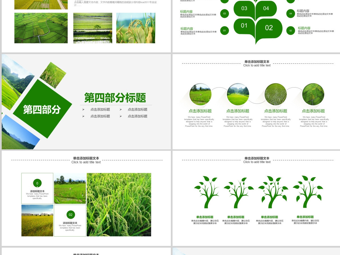Click the aerial terraced fields photo
The height and width of the screenshot is (255, 340).
click(x=41, y=28)
